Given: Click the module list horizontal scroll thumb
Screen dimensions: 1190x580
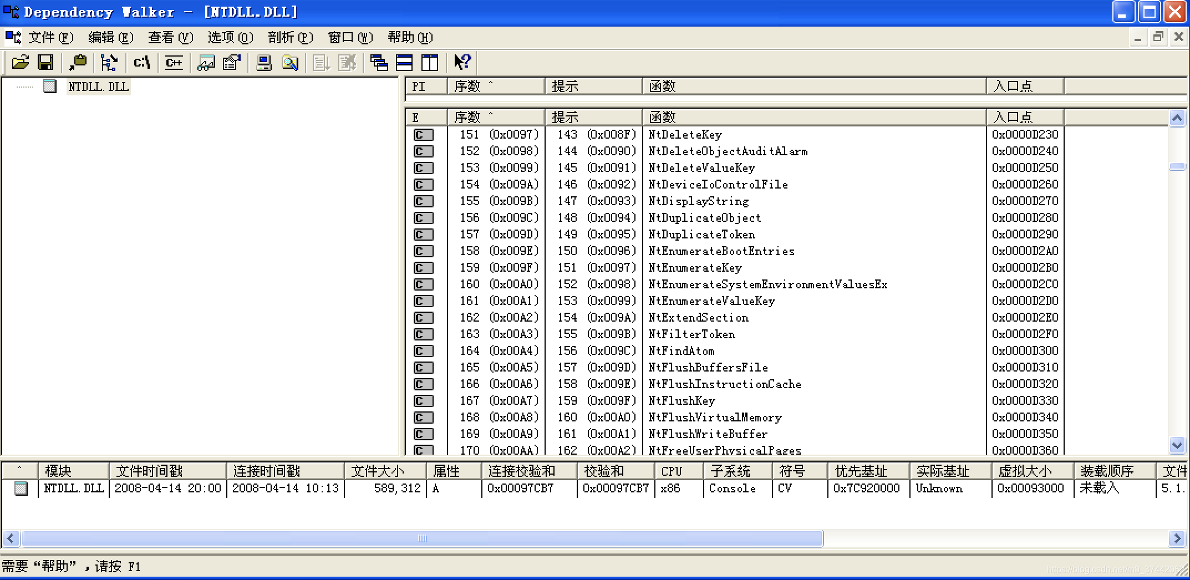Looking at the screenshot, I should 422,538.
